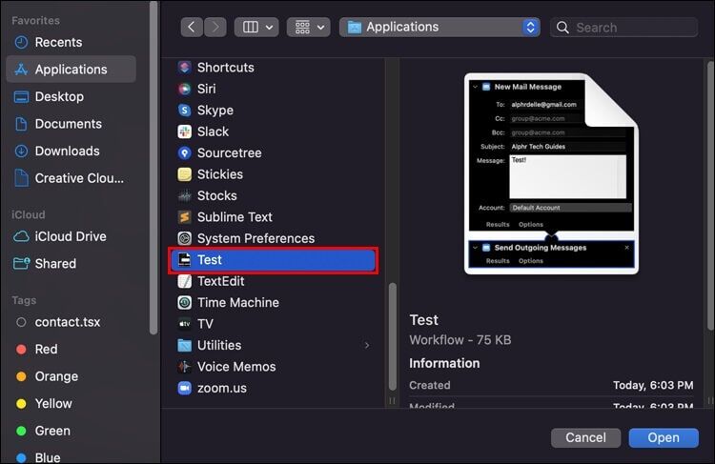Click the Created 'Today, 6:03 PM' value
The image size is (715, 464).
click(x=653, y=386)
